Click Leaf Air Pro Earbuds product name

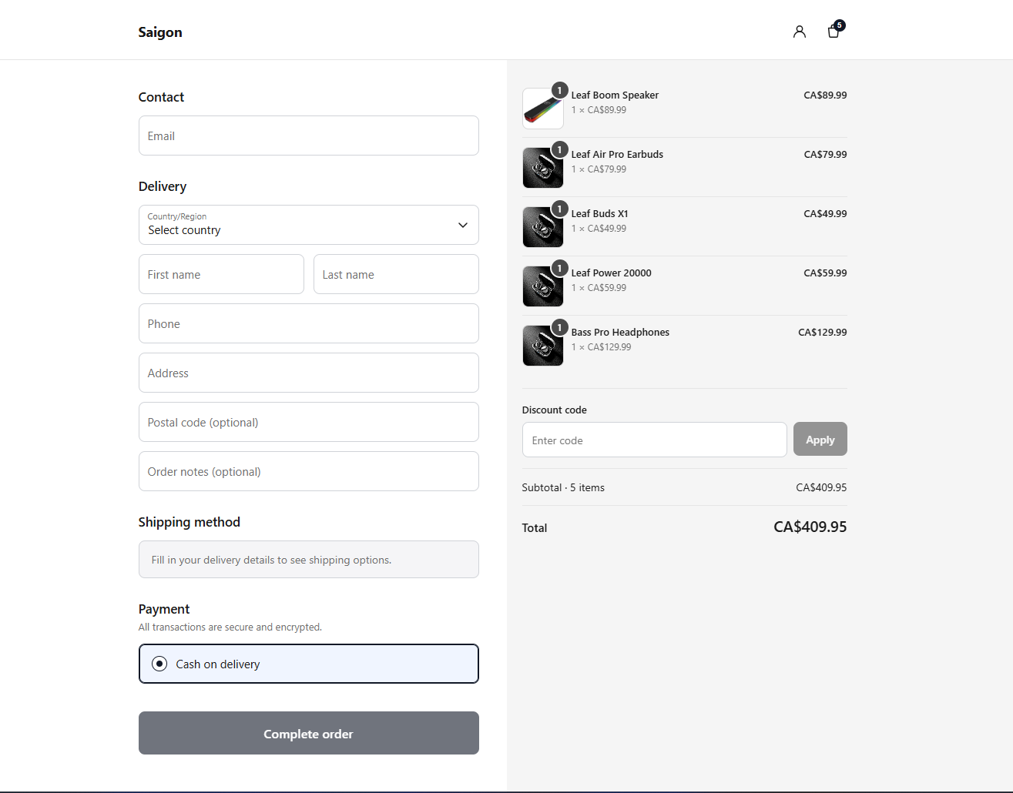click(x=617, y=154)
